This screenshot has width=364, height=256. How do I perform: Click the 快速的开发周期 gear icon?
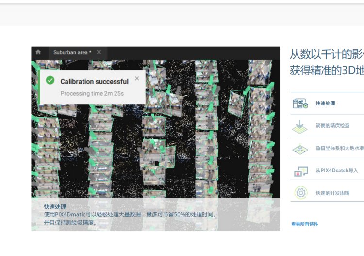pyautogui.click(x=300, y=193)
